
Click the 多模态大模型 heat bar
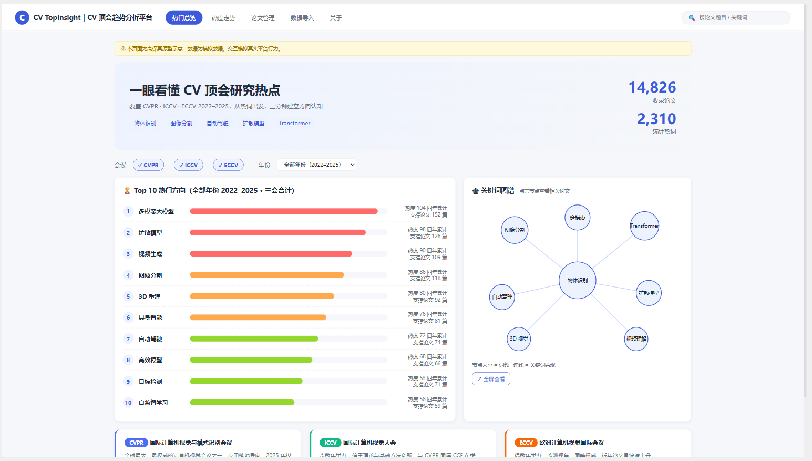click(x=284, y=211)
